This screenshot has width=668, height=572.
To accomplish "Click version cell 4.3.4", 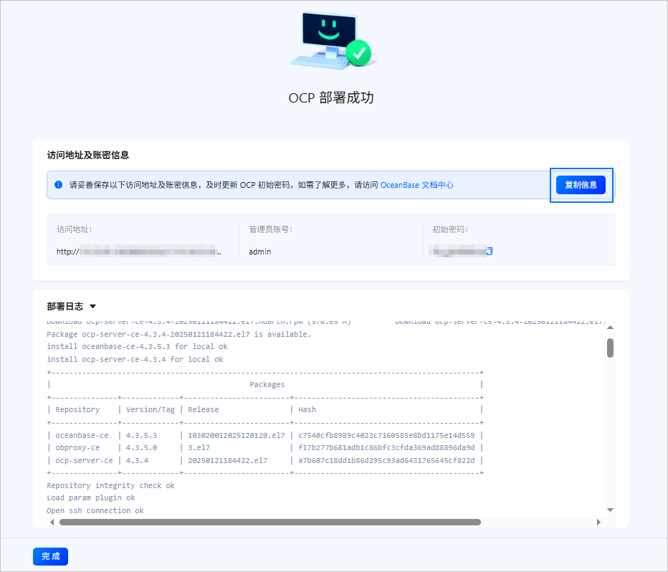I will pos(137,460).
